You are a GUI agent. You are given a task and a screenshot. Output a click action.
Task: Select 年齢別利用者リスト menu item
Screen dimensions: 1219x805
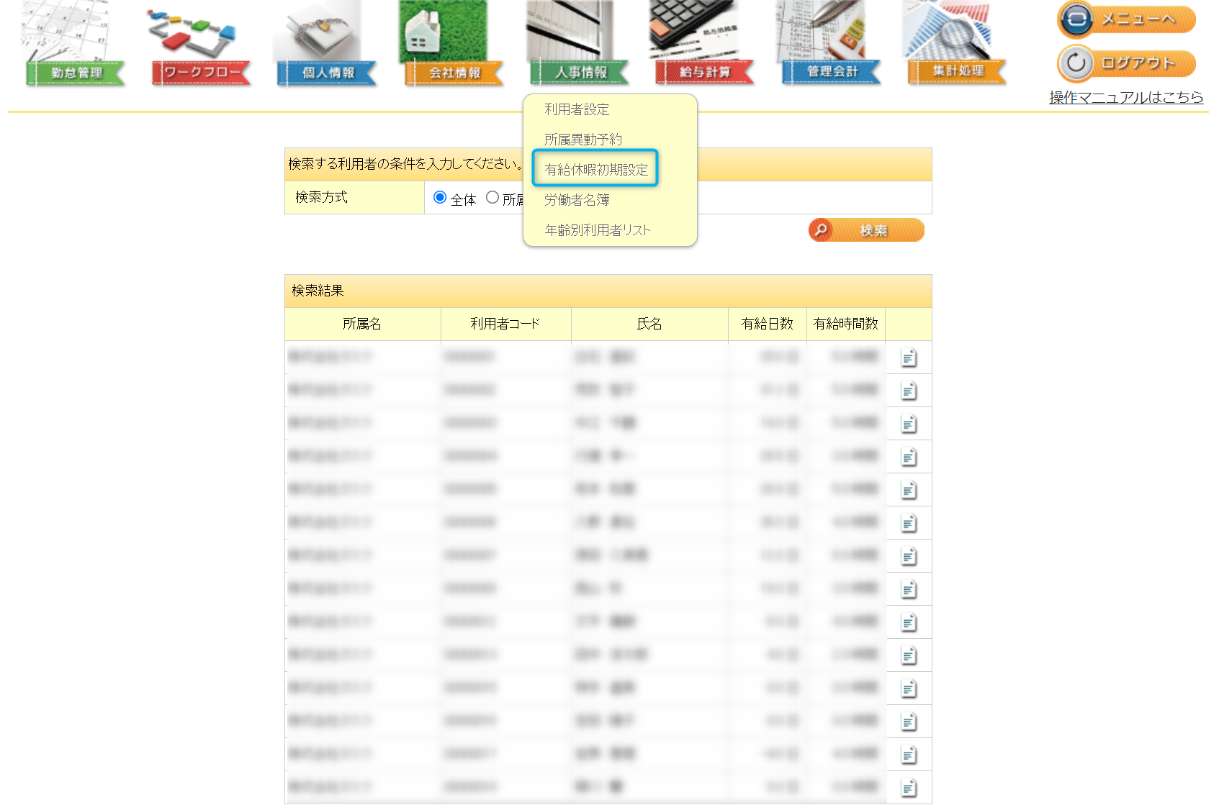coord(598,230)
